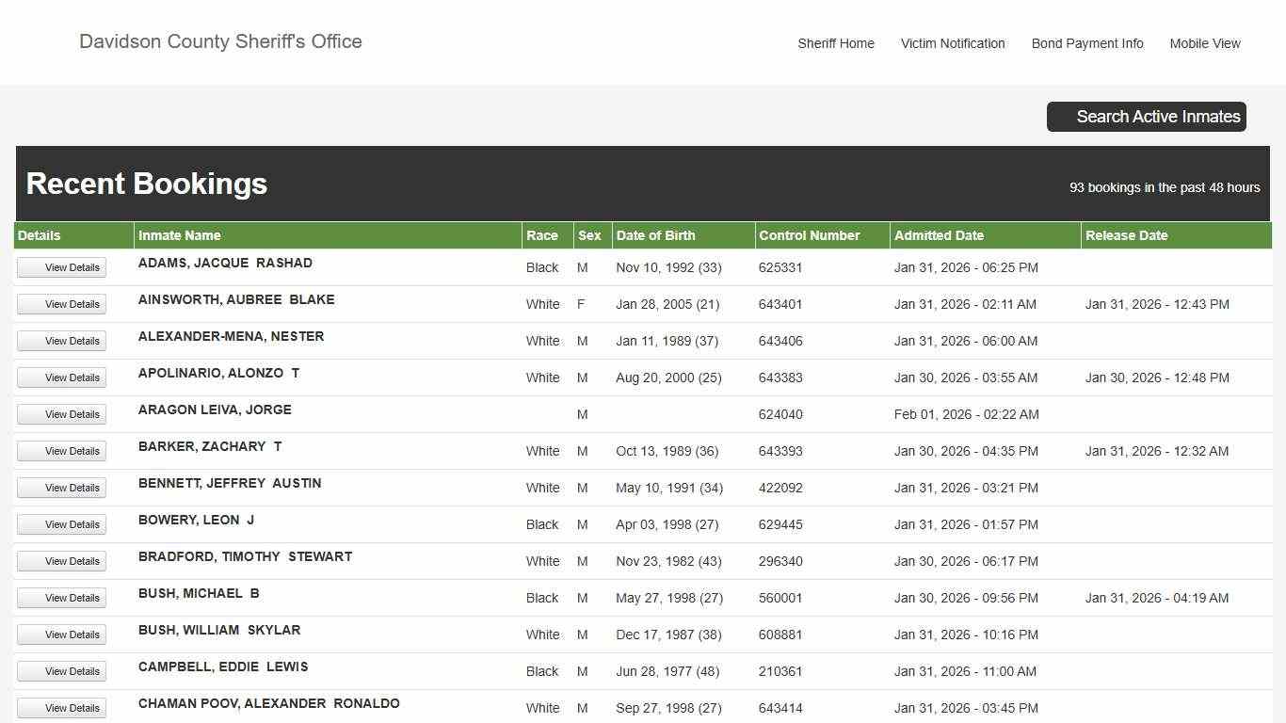View details for Ainsworth, Aubree Blake
This screenshot has height=723, width=1286.
62,304
